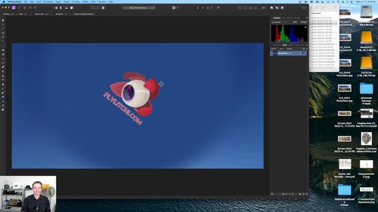Viewport: 378px width, 212px height.
Task: Open the Filters menu
Action: tap(85, 2)
